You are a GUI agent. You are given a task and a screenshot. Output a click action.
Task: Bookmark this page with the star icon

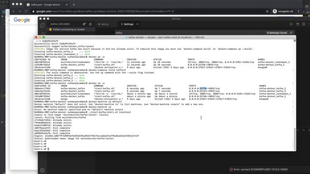[267, 12]
